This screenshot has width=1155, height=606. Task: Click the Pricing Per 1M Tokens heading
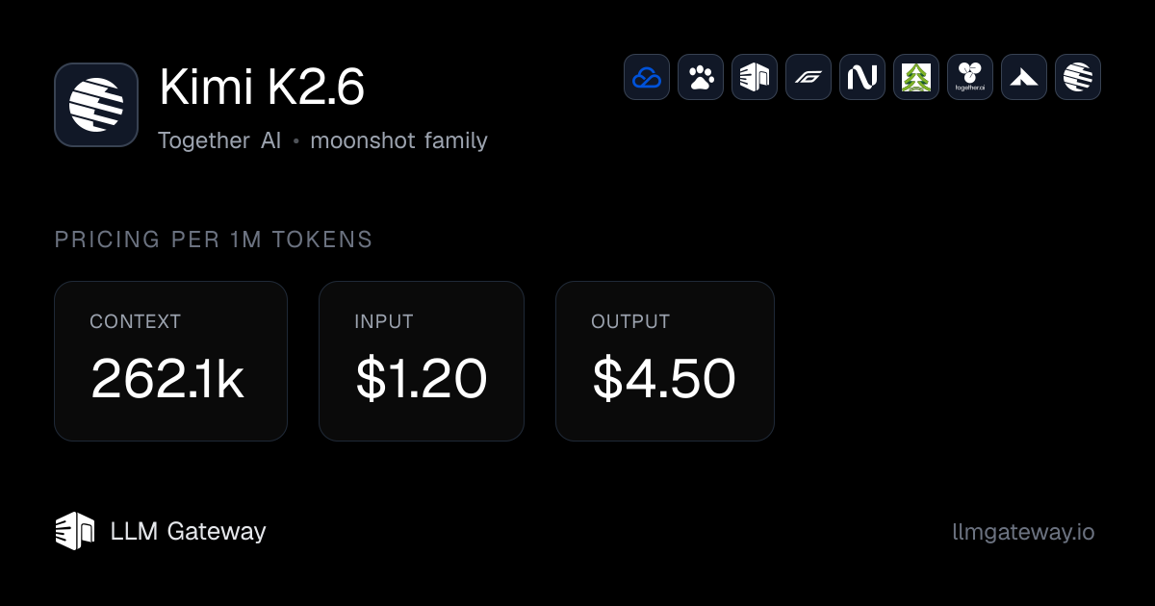214,240
